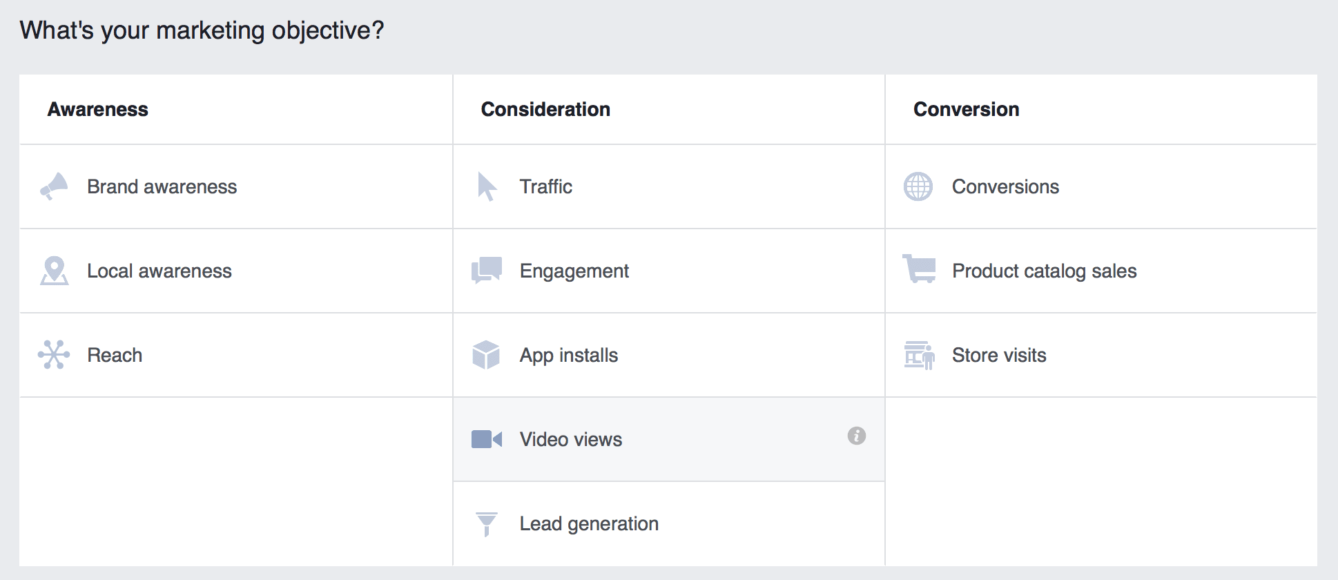The height and width of the screenshot is (580, 1338).
Task: Select the Conversions objective label
Action: 1005,186
